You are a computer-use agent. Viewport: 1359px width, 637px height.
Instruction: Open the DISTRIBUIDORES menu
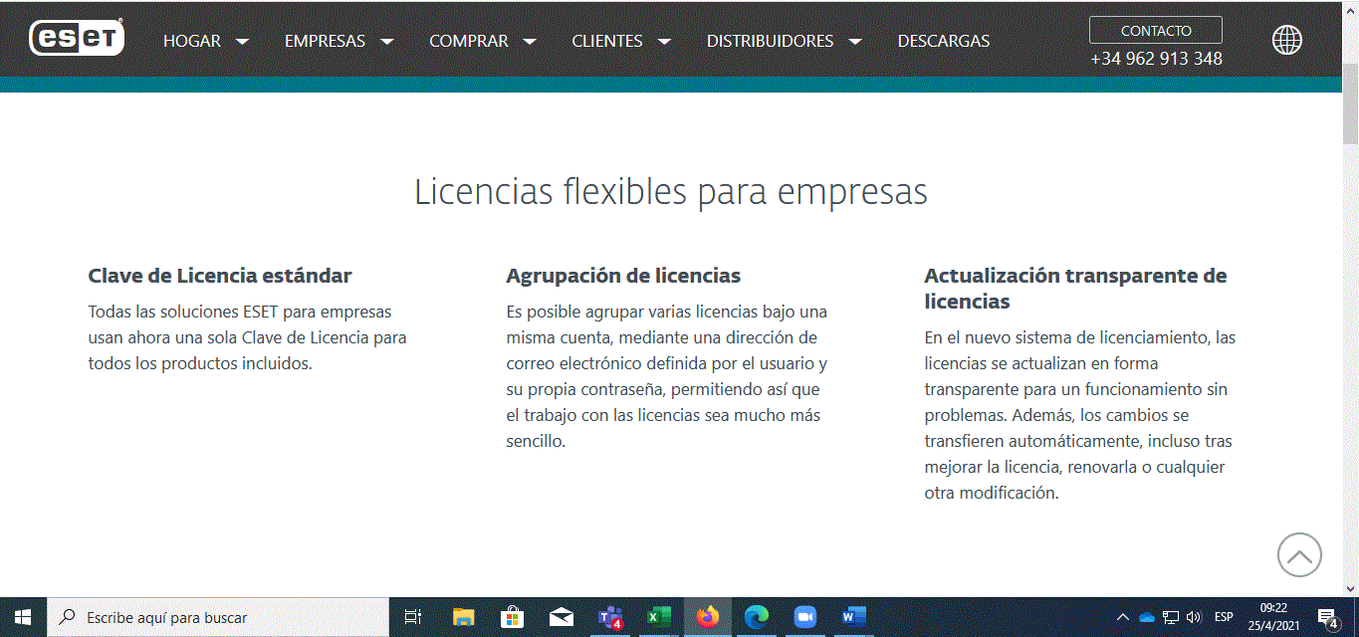[771, 42]
